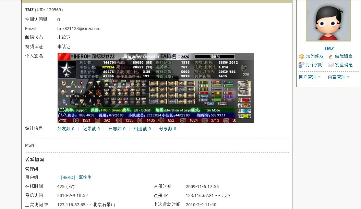361x209 pixels.
Task: Click the leave-message pencil icon
Action: (330, 56)
